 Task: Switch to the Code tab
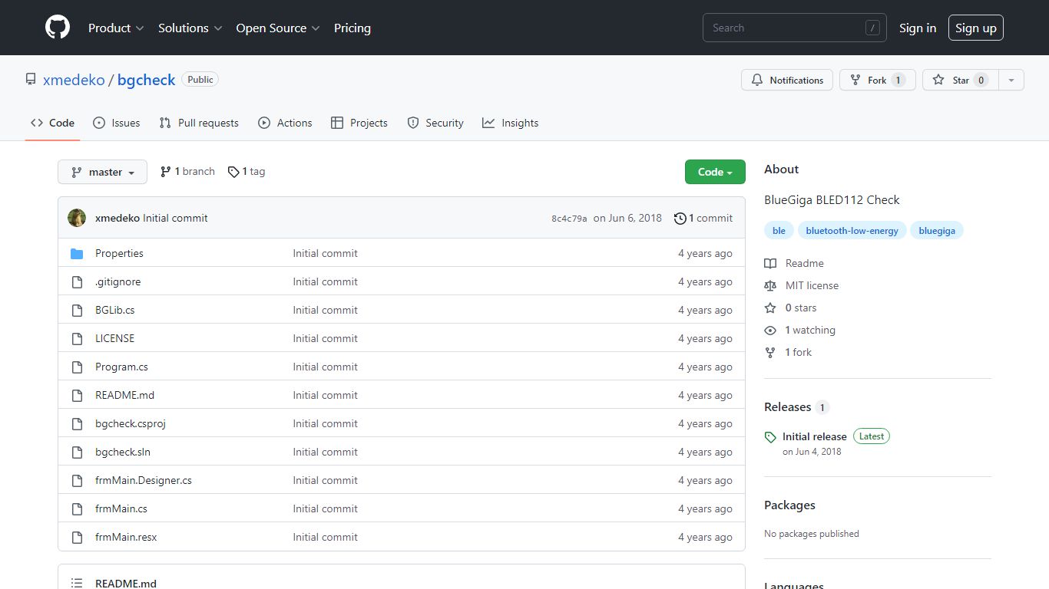pyautogui.click(x=53, y=123)
